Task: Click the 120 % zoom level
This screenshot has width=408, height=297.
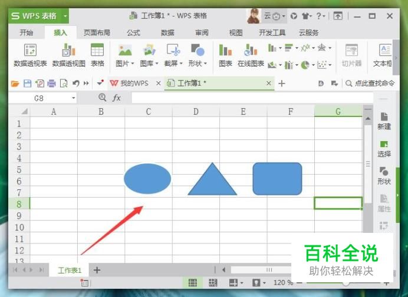Action: tap(283, 283)
